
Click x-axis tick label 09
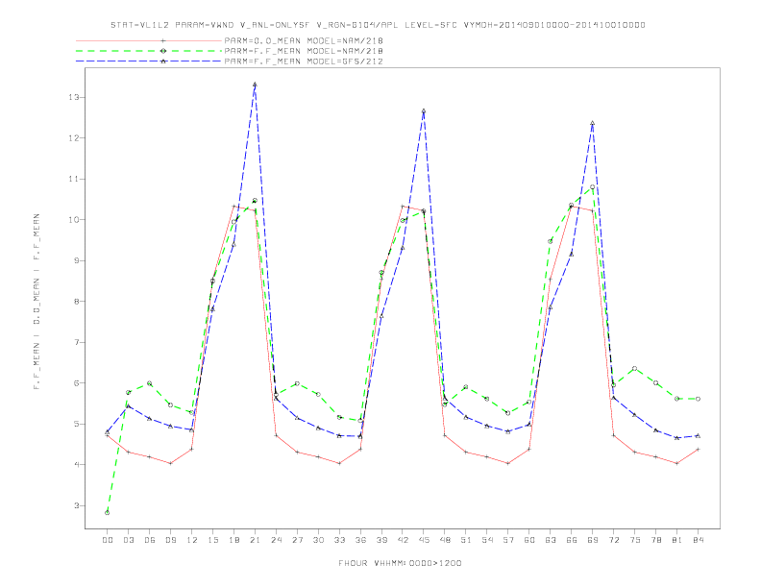(x=170, y=540)
